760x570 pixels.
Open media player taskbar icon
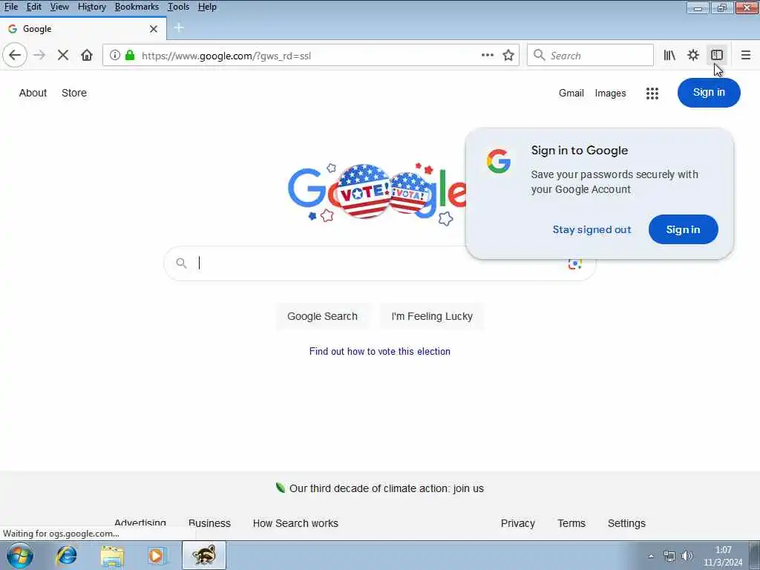click(157, 556)
